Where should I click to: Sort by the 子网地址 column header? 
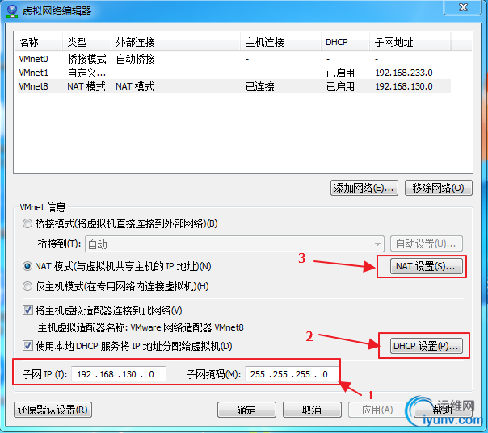pyautogui.click(x=410, y=42)
